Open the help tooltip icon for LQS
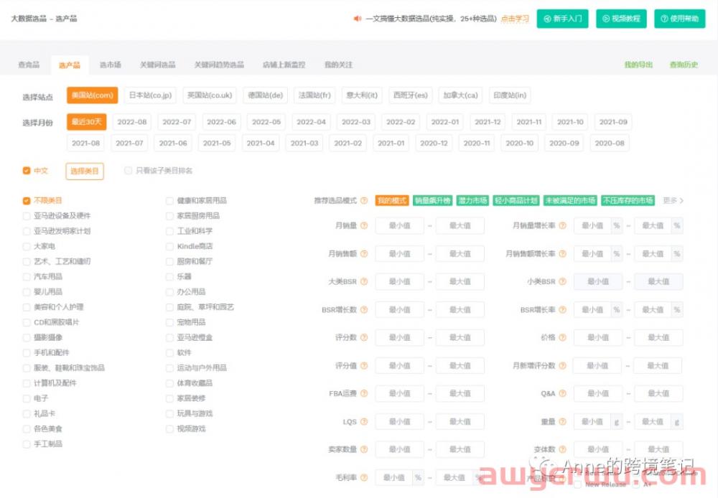This screenshot has width=718, height=498. pyautogui.click(x=363, y=421)
